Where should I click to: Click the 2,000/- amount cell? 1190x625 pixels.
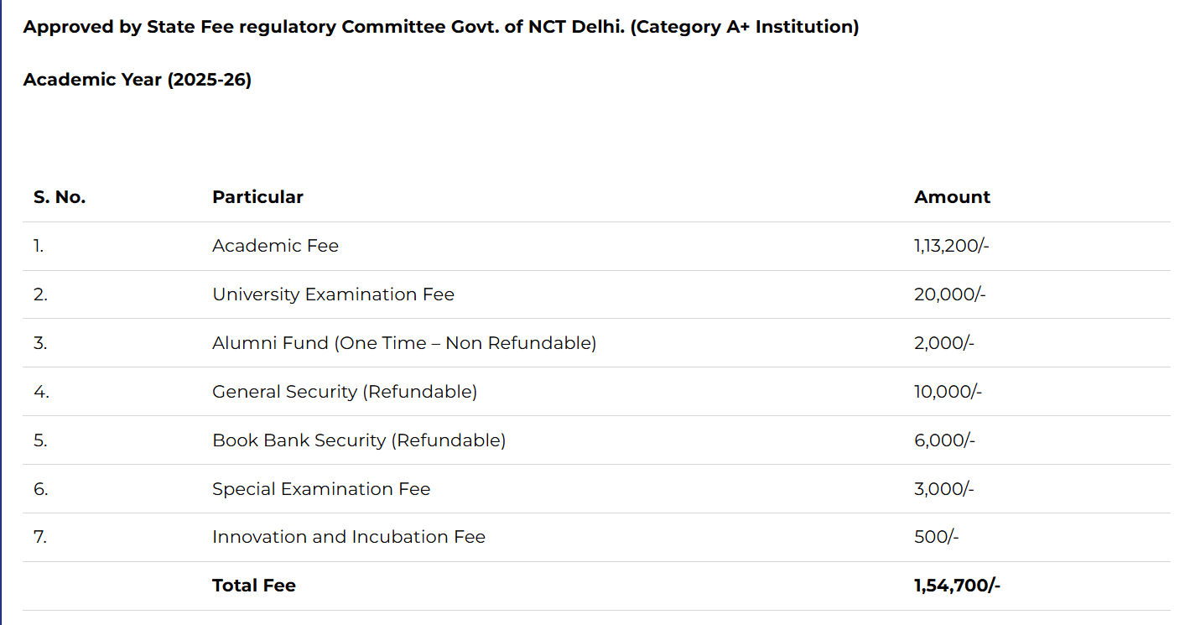coord(944,343)
